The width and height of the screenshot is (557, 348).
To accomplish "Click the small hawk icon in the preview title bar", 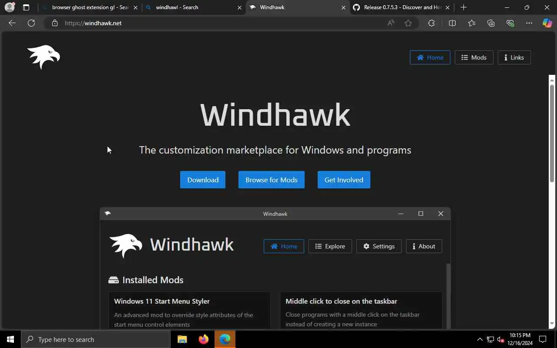I will point(107,214).
